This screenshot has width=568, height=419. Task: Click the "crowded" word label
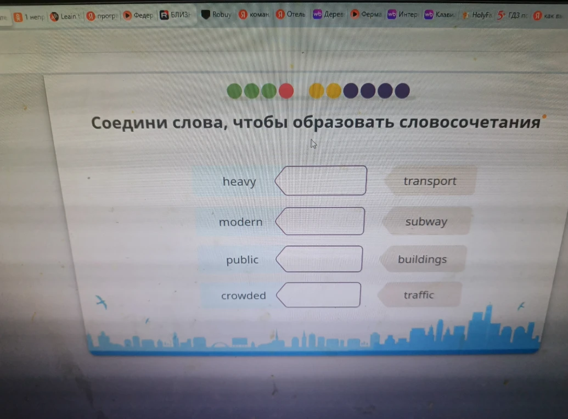pyautogui.click(x=244, y=296)
